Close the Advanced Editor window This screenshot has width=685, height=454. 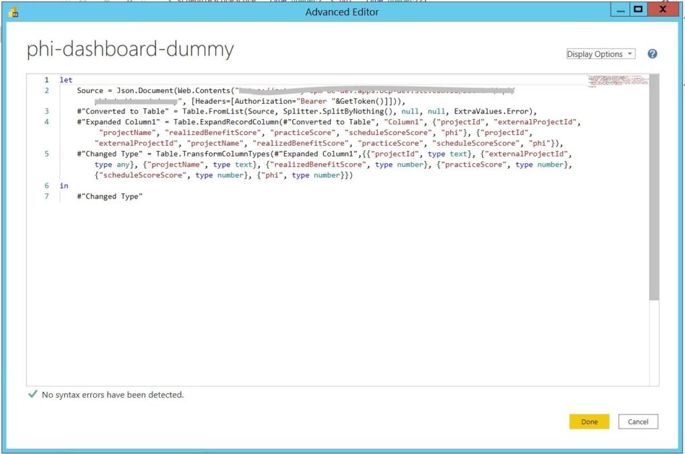(x=663, y=9)
